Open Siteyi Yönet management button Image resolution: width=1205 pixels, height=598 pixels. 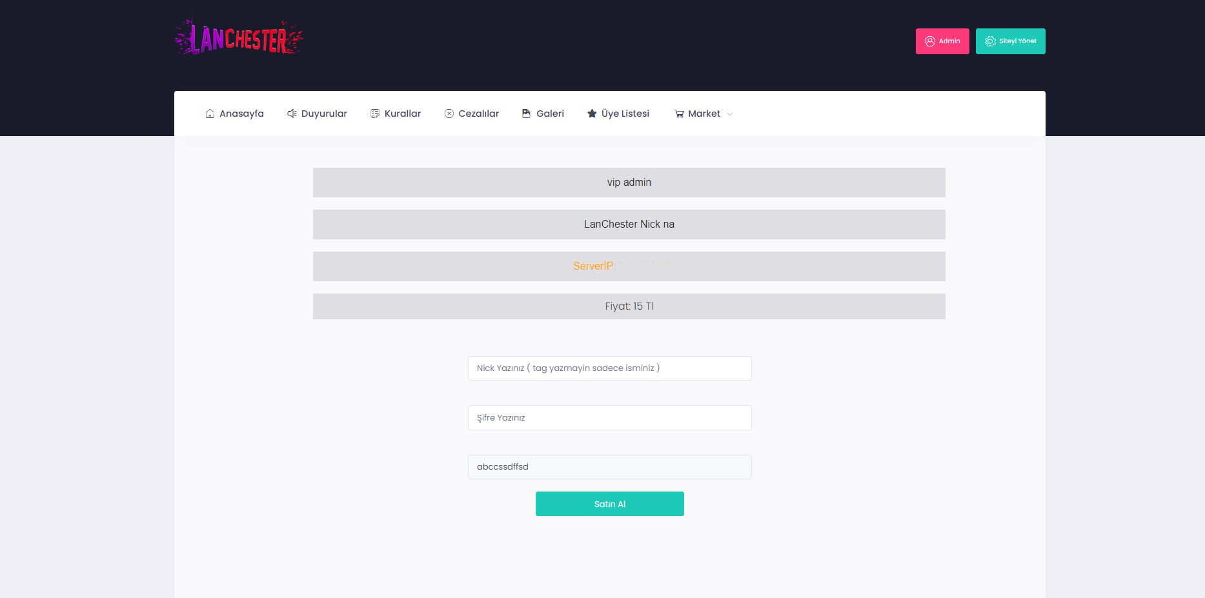tap(1010, 41)
